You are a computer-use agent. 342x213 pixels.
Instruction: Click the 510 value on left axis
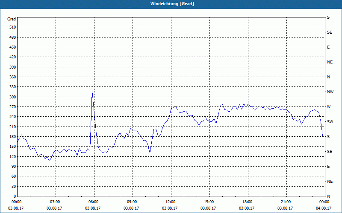point(12,27)
